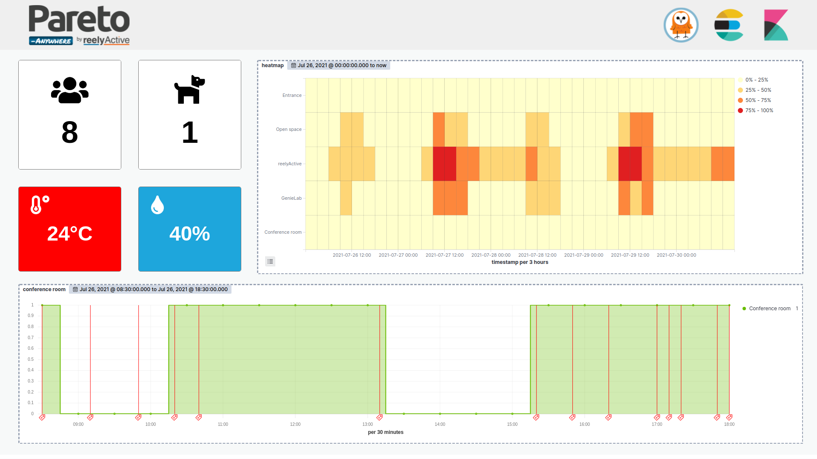Toggle the 50% - 75% legend entry

click(757, 100)
